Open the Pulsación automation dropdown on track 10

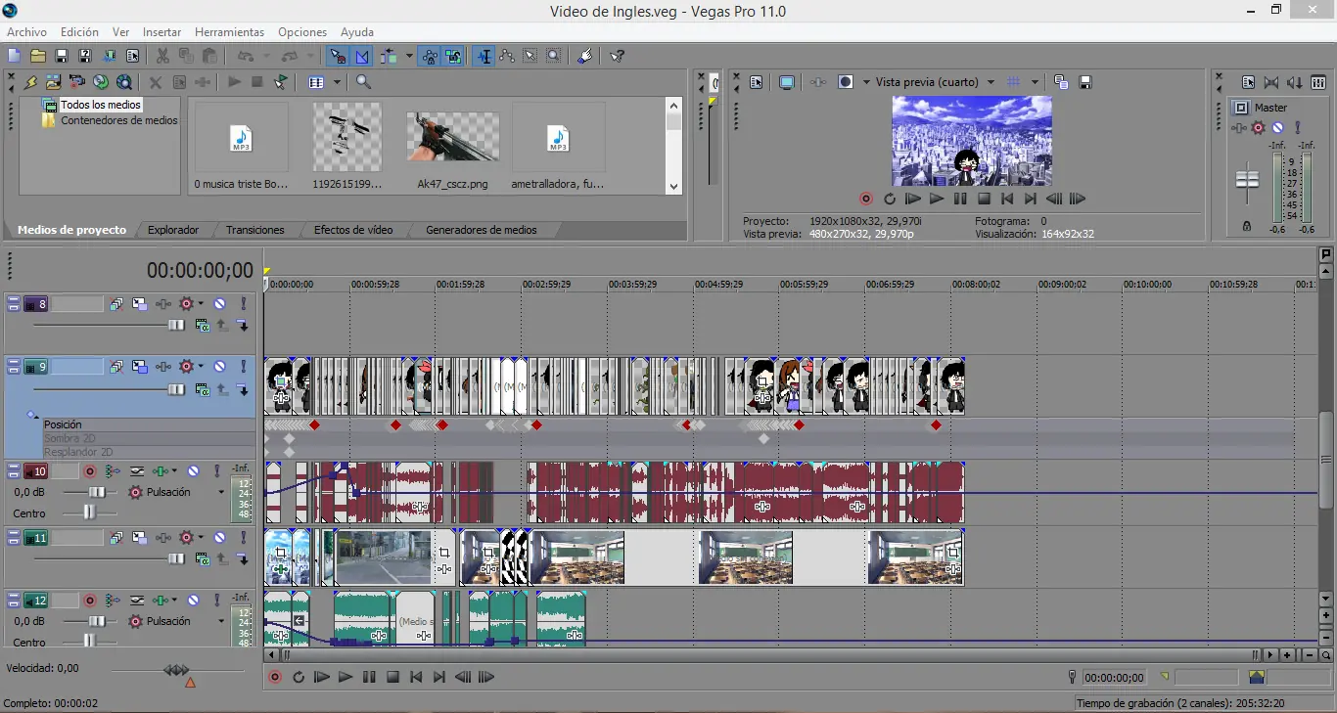tap(221, 492)
